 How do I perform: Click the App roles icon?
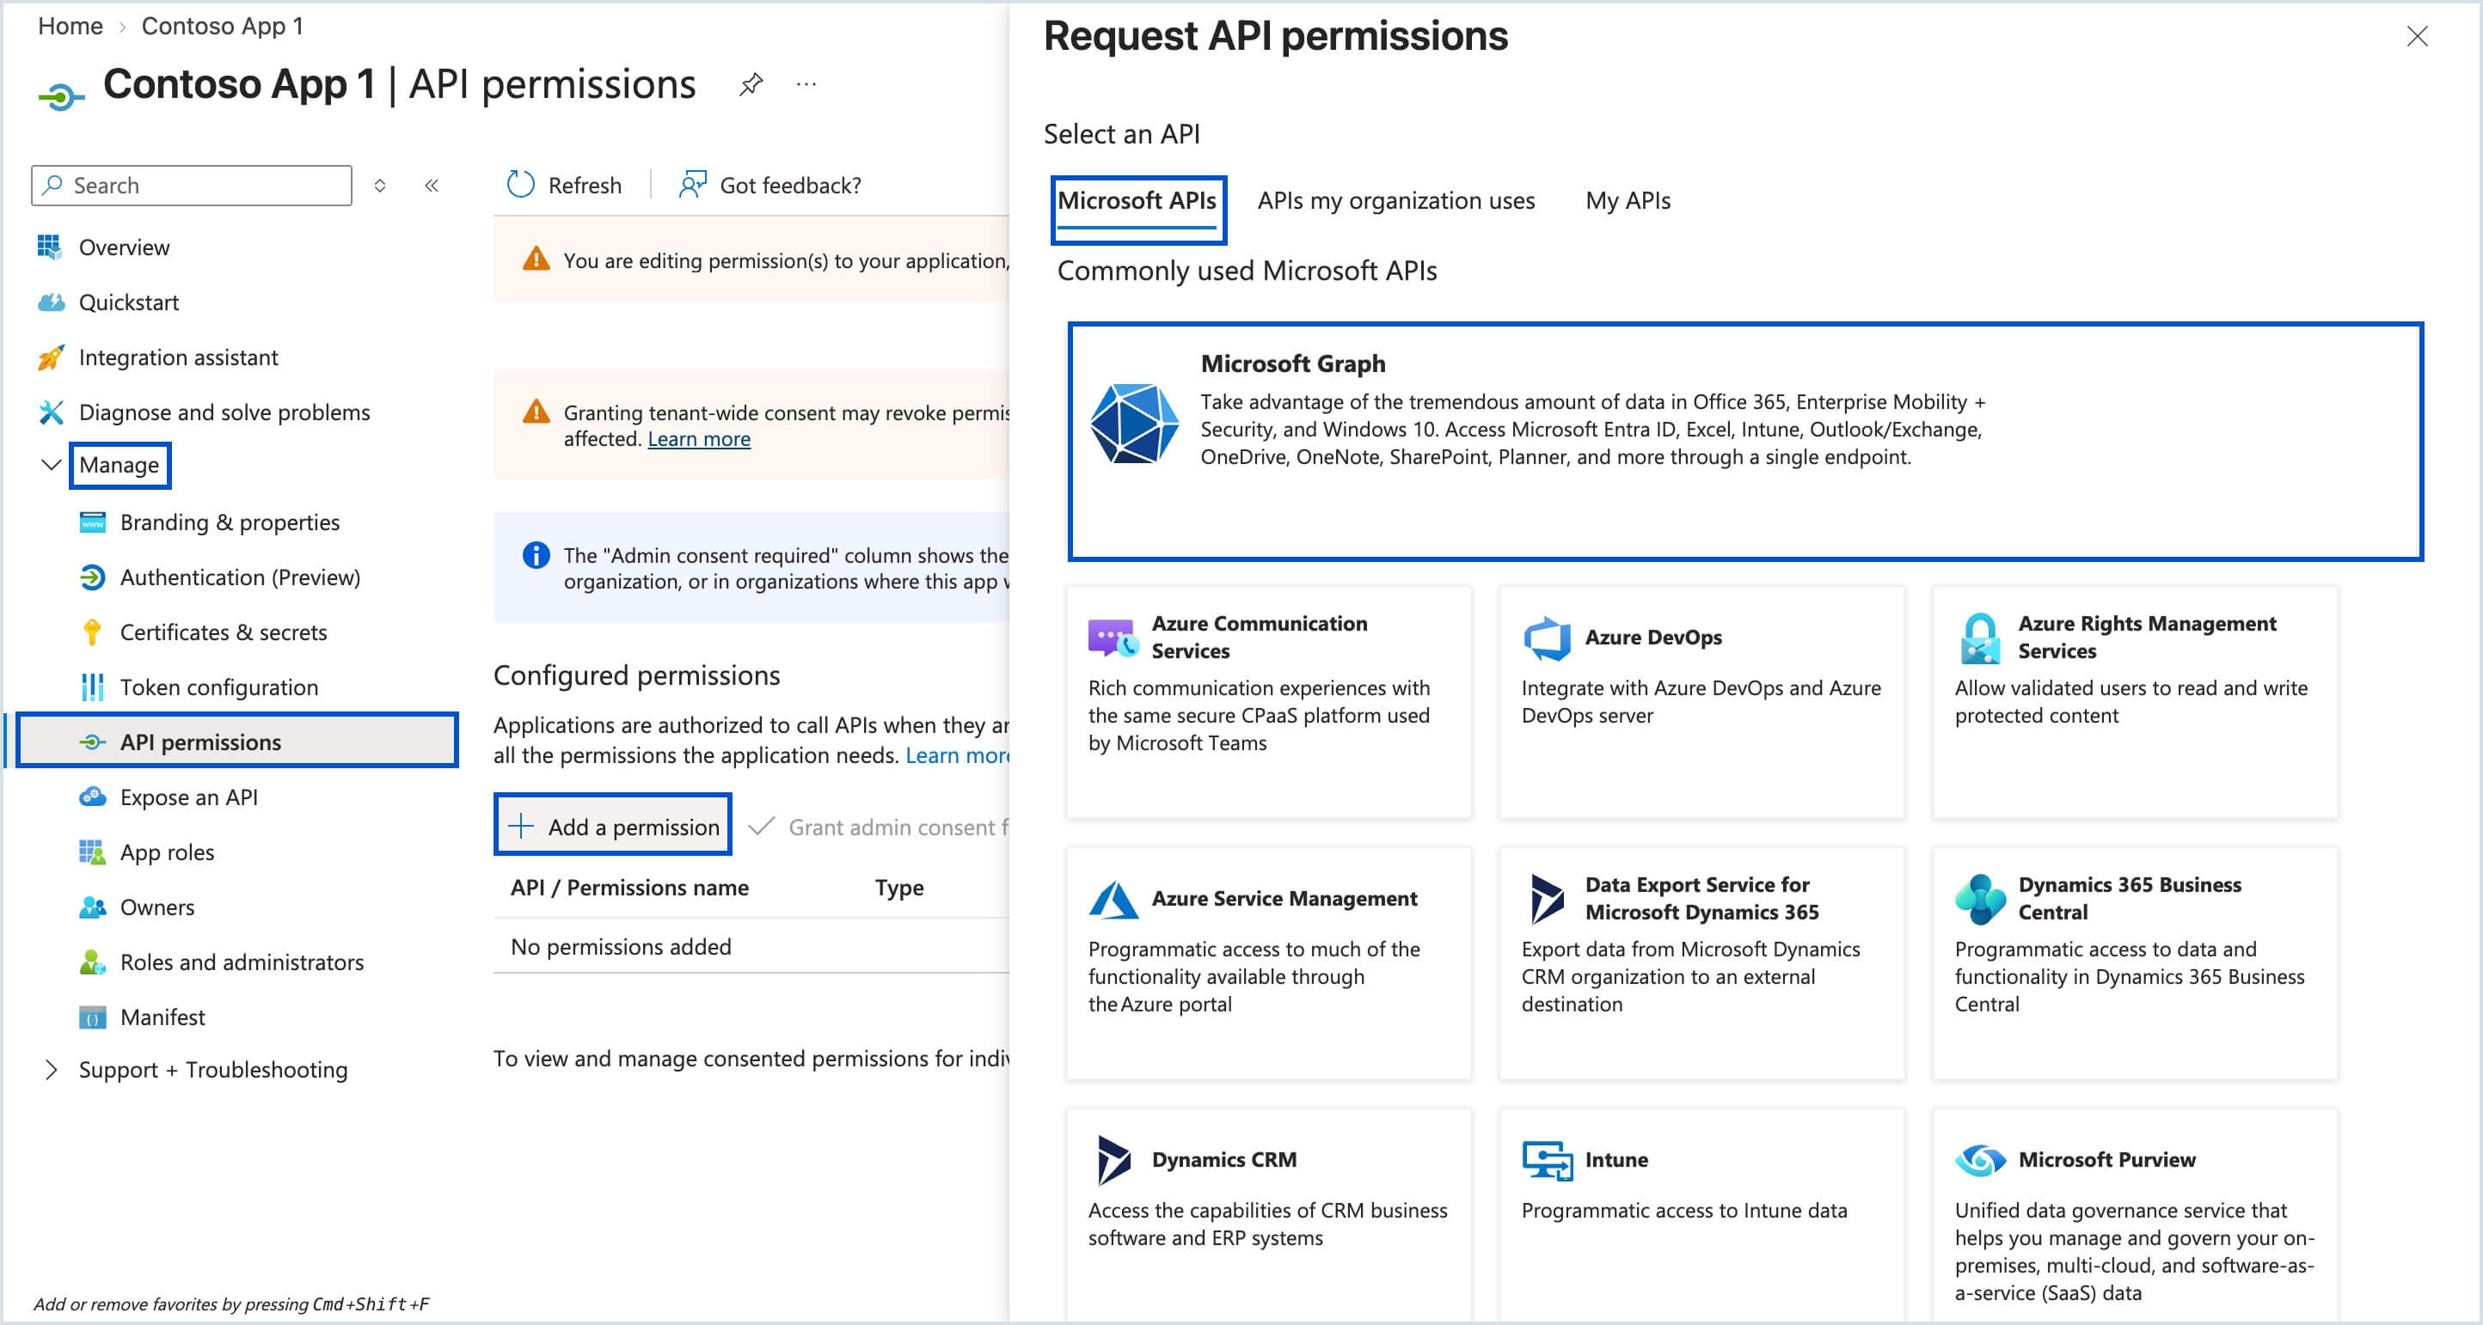92,852
